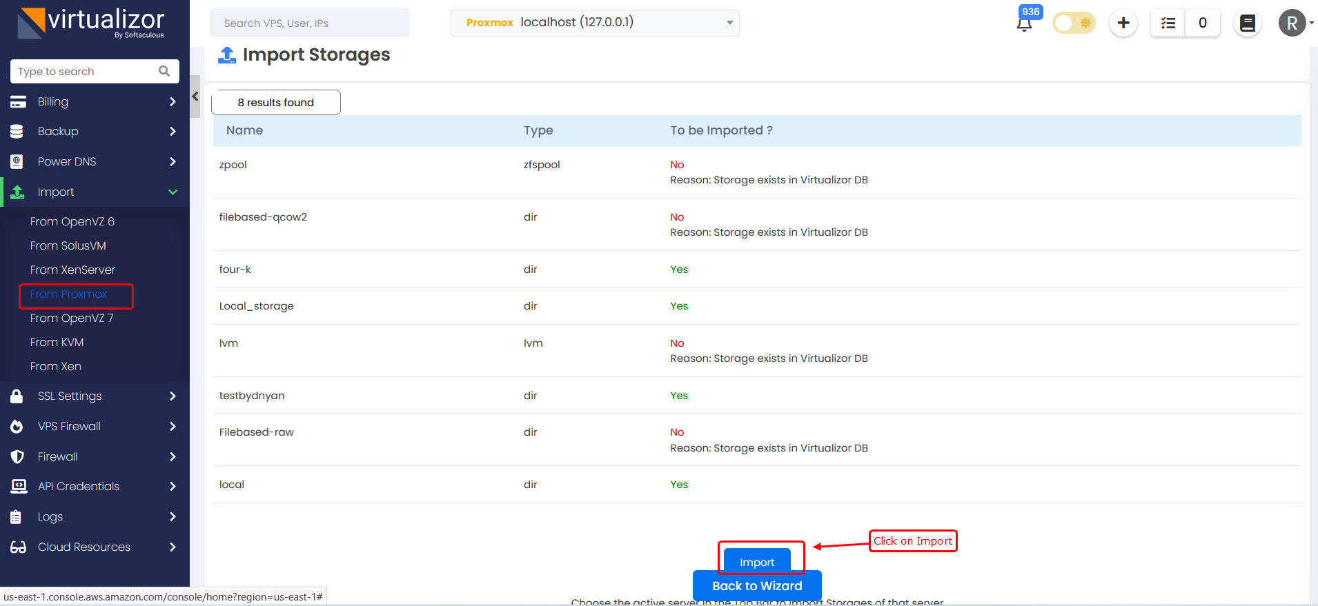Click the Virtualizor logo
The image size is (1318, 606).
90,23
